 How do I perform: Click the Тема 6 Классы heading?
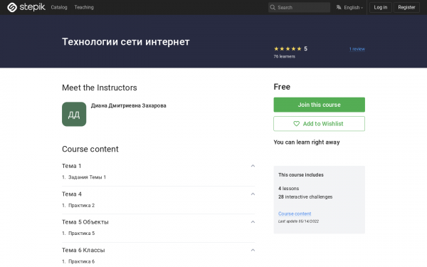click(83, 250)
